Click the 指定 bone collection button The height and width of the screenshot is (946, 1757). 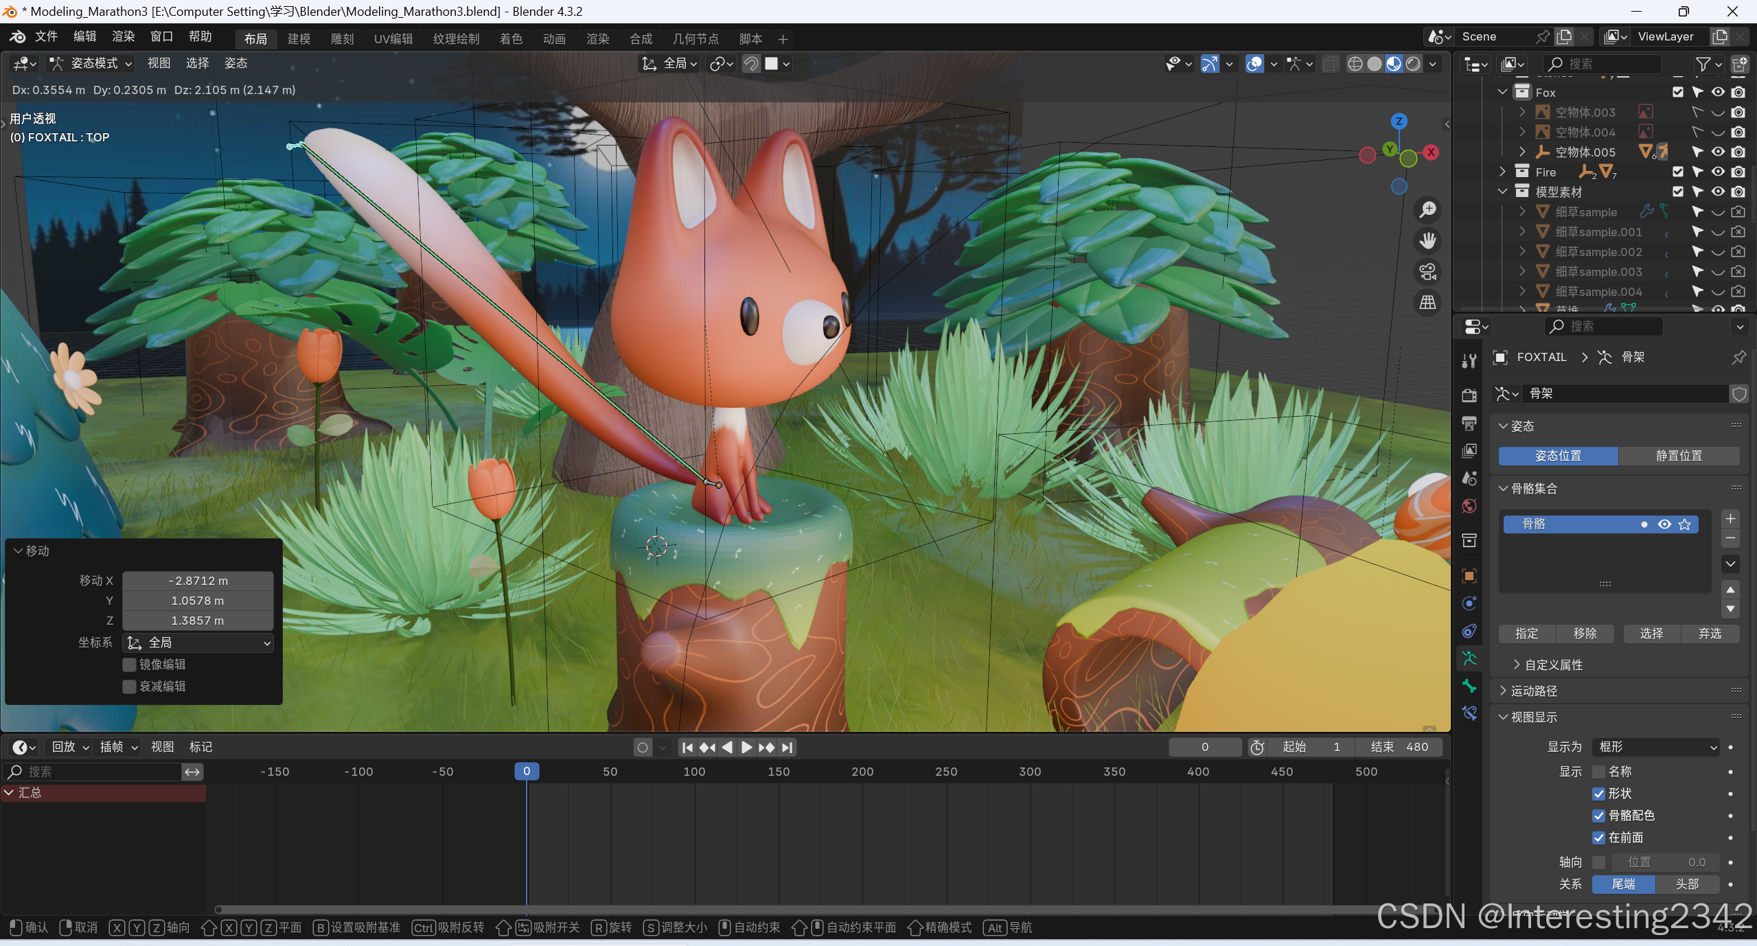[x=1526, y=633]
